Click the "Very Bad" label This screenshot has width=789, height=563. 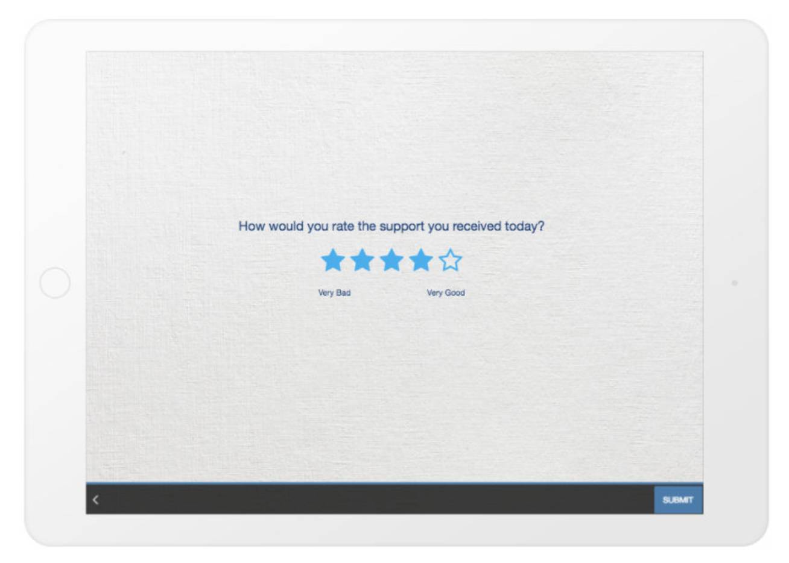334,293
